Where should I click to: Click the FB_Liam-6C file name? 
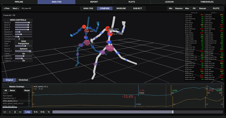26,9
